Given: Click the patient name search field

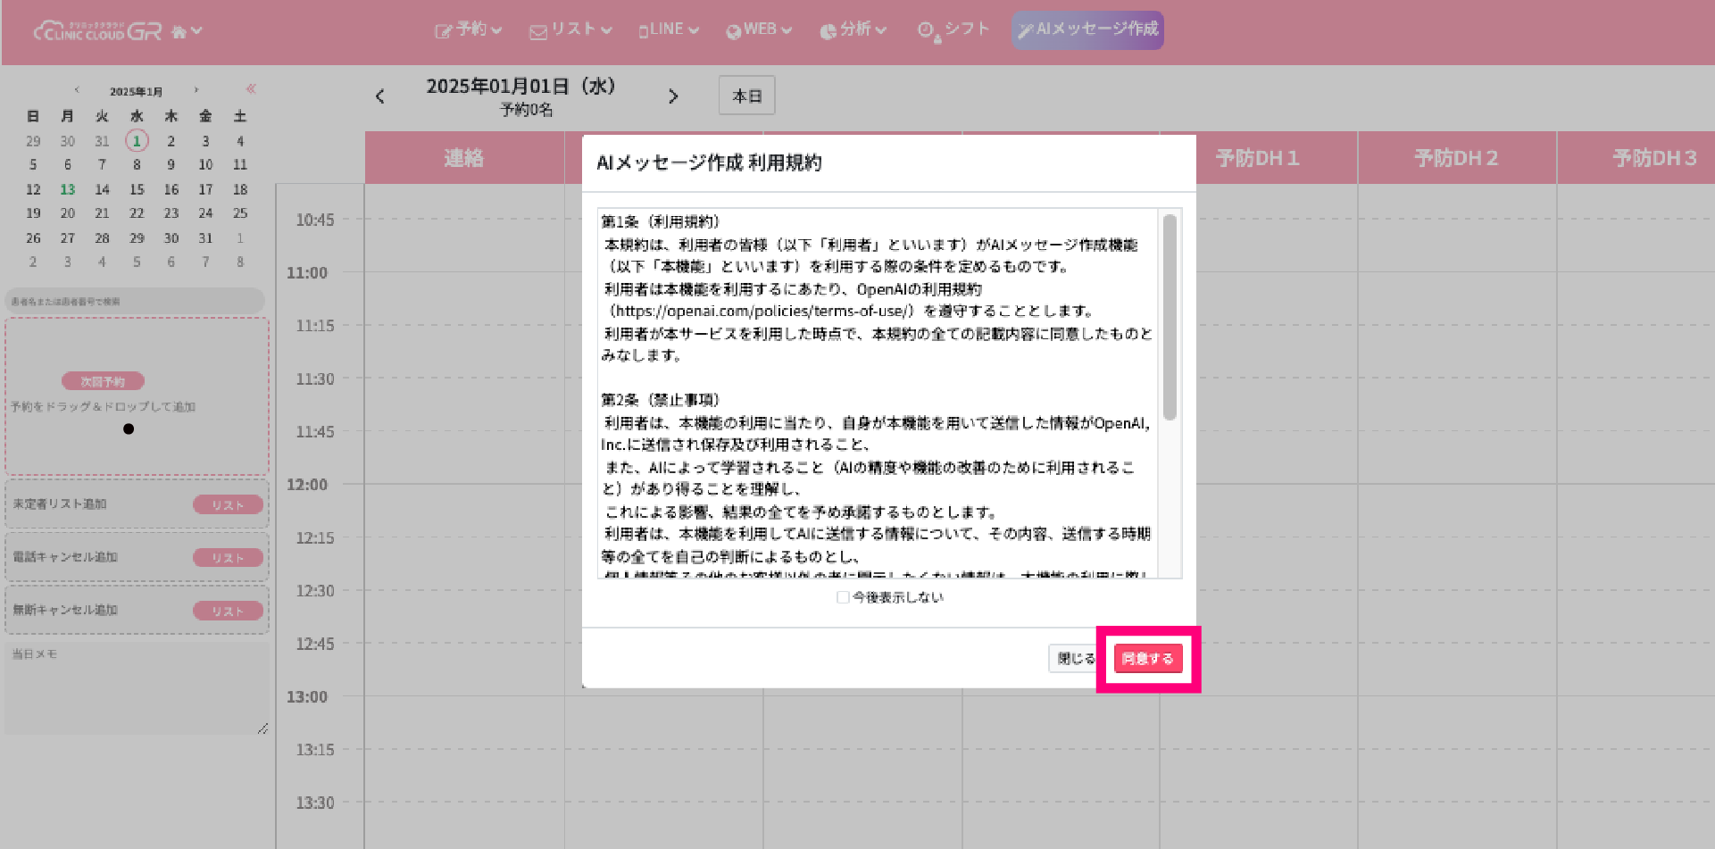Looking at the screenshot, I should click(134, 302).
